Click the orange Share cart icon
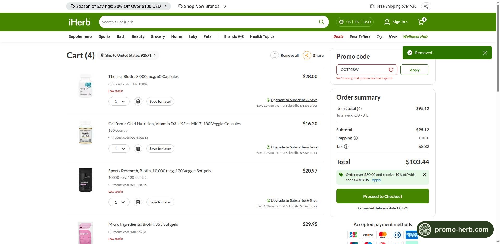The height and width of the screenshot is (244, 500). pos(307,55)
